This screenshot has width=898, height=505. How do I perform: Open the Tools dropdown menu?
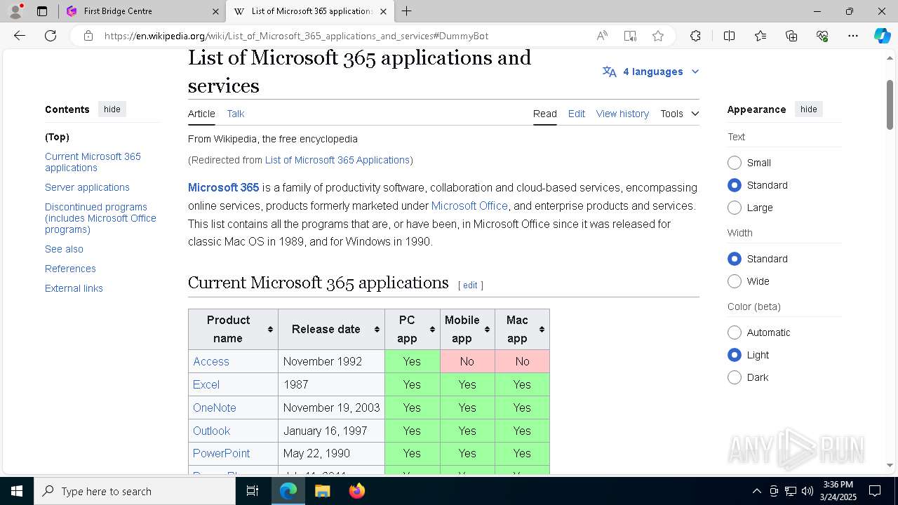pyautogui.click(x=679, y=114)
